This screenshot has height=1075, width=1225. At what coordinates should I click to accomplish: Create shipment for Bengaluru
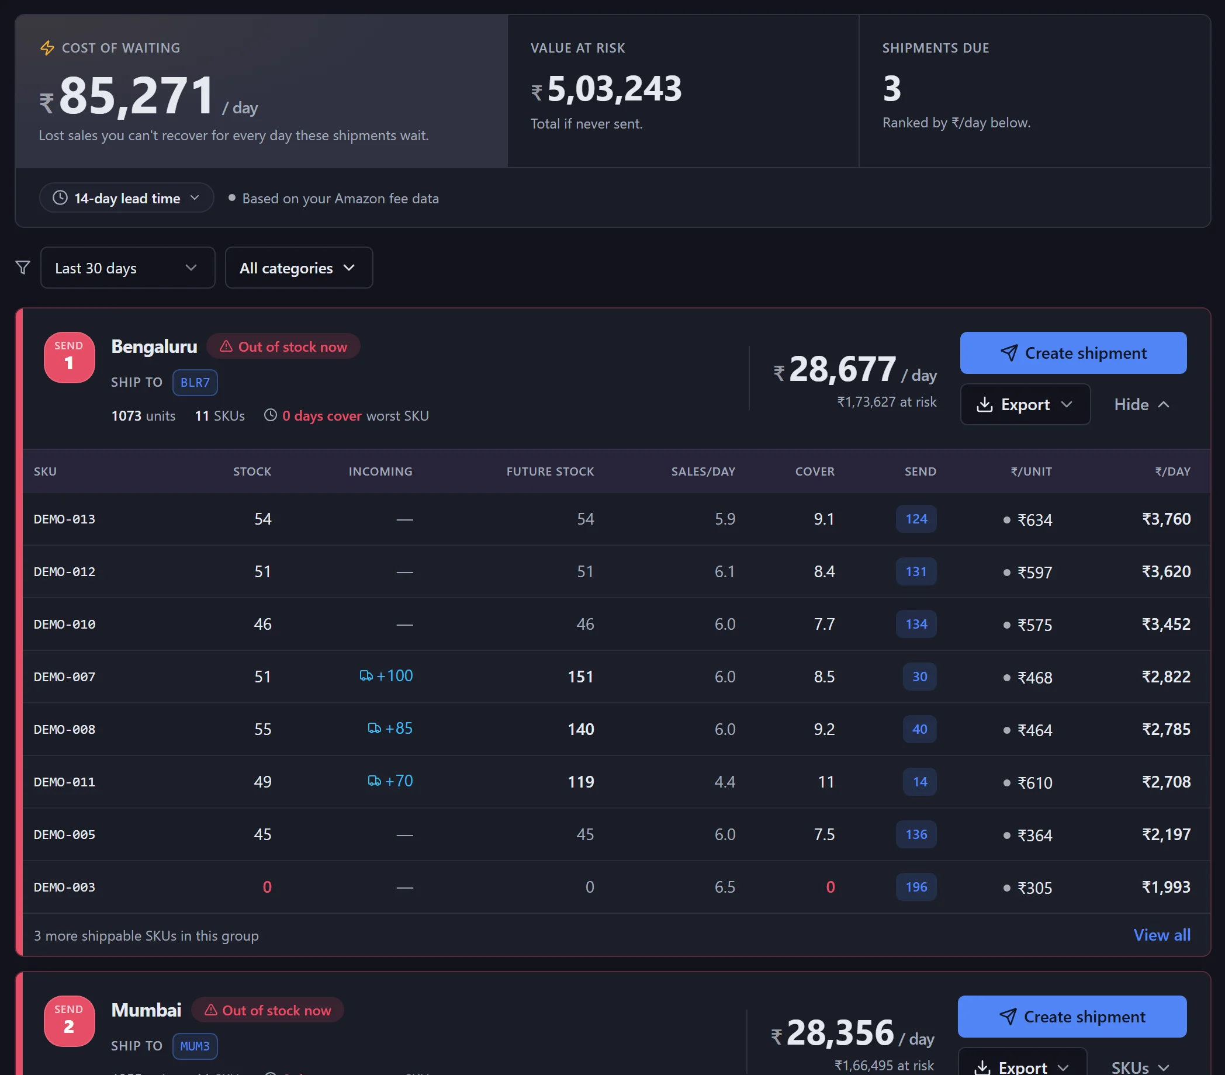tap(1073, 353)
